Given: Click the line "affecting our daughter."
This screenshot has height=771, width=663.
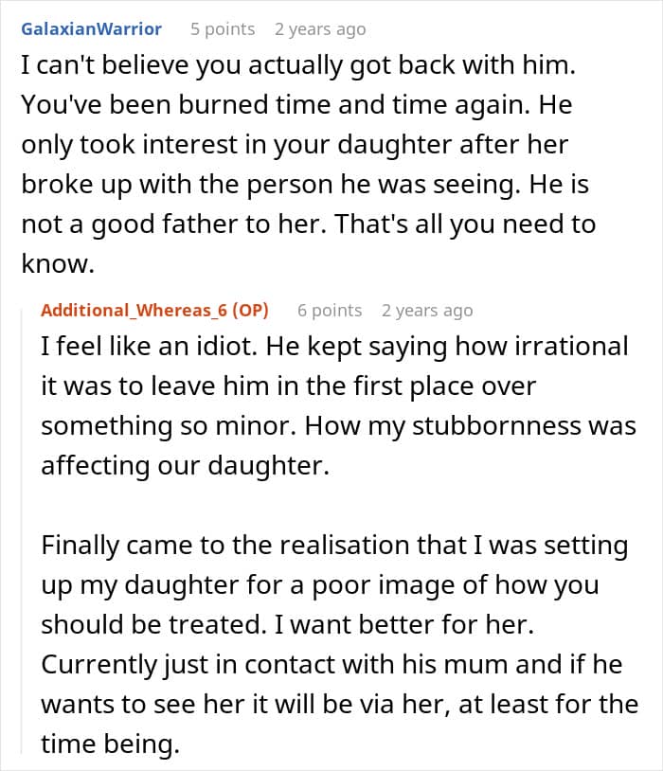Looking at the screenshot, I should (x=185, y=466).
